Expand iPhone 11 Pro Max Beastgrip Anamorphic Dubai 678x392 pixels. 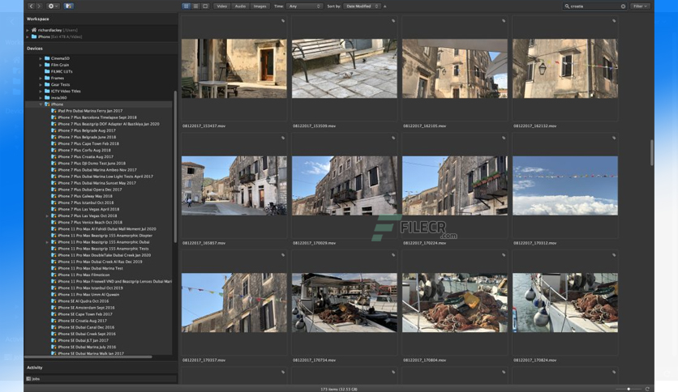tap(47, 242)
